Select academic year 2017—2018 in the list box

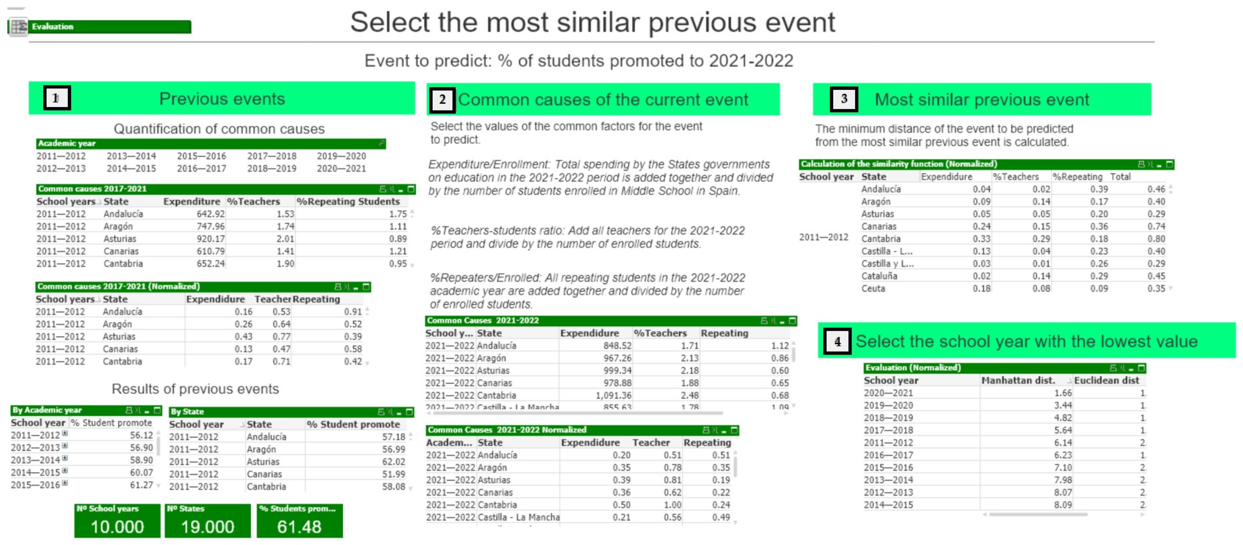(x=272, y=156)
